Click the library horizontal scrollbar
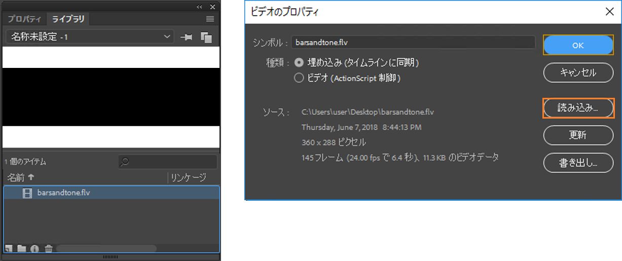Screen dimensions: 622x261 click(106, 248)
